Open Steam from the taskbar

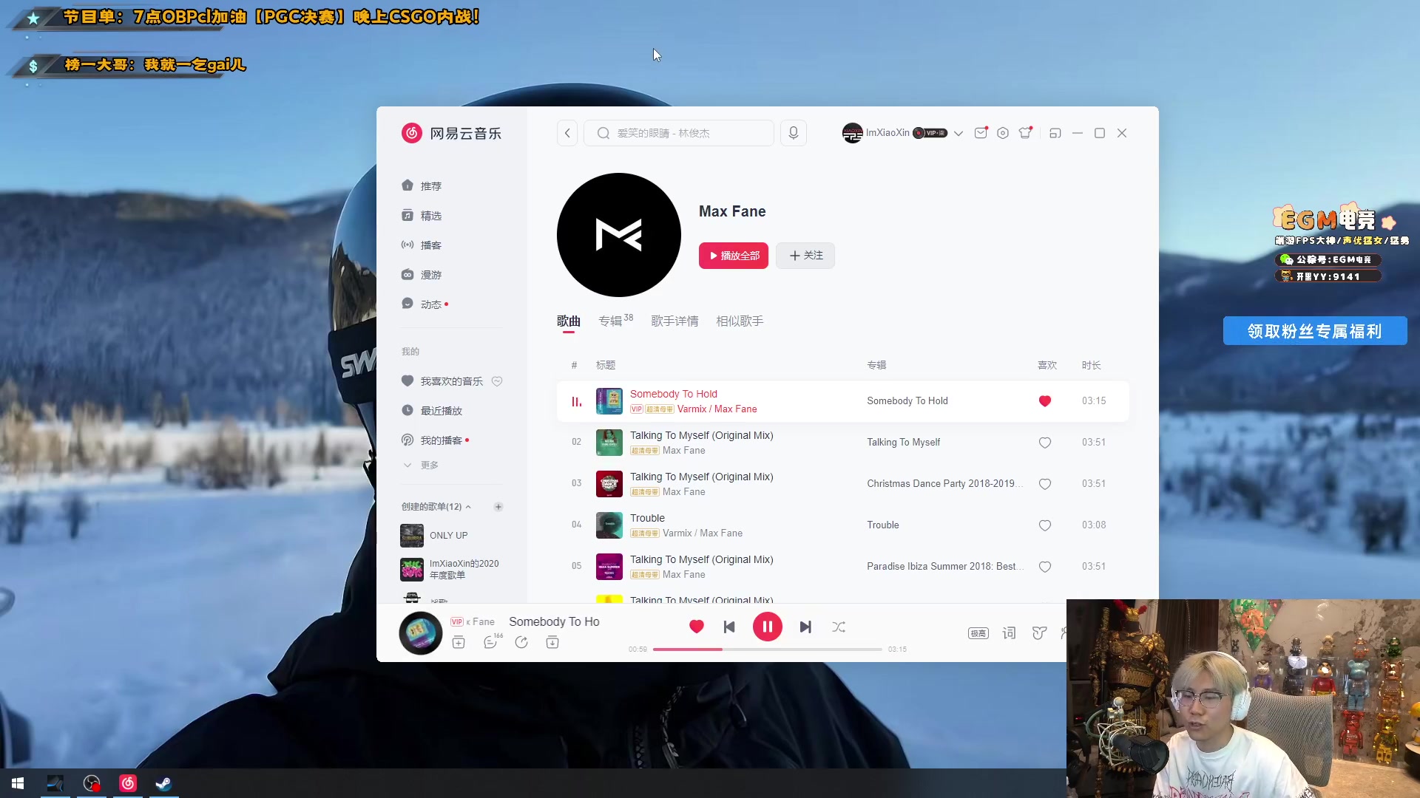163,783
